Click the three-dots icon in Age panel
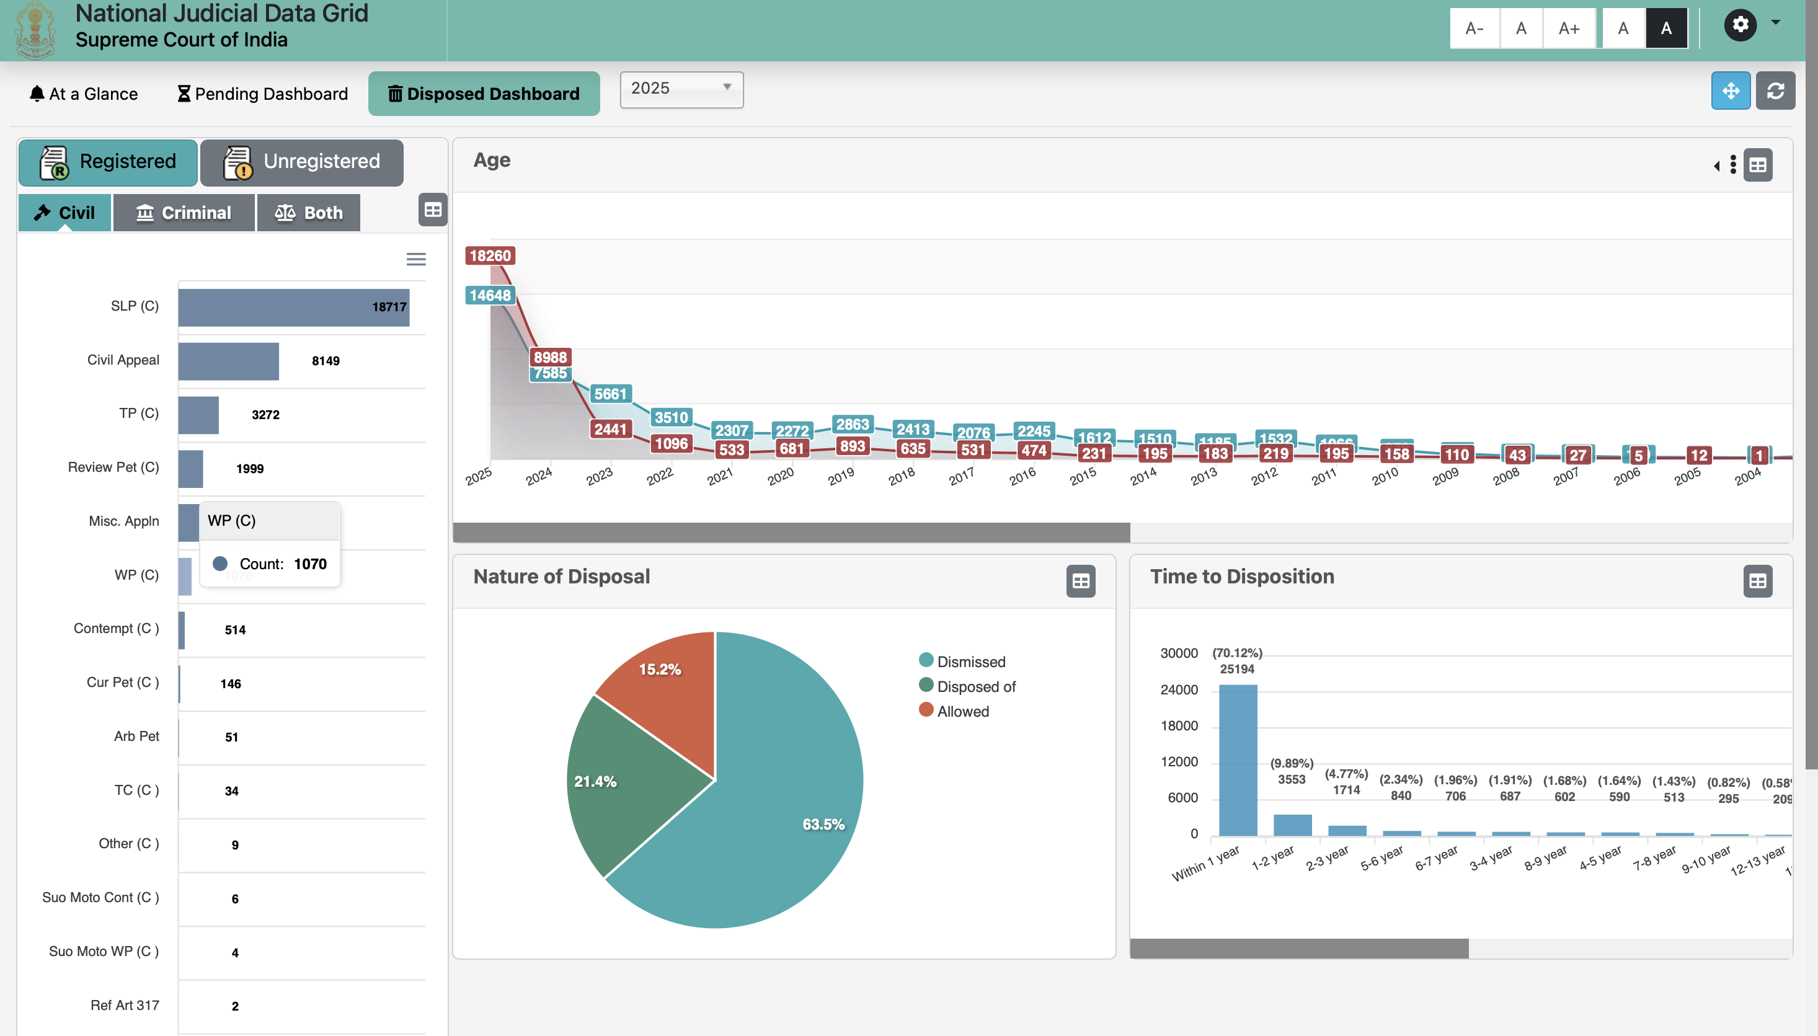 coord(1733,165)
